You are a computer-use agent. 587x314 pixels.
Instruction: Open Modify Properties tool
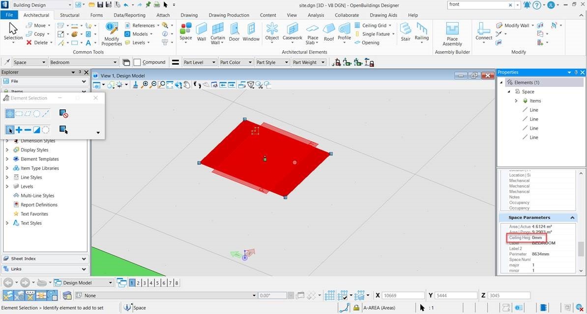(x=112, y=34)
